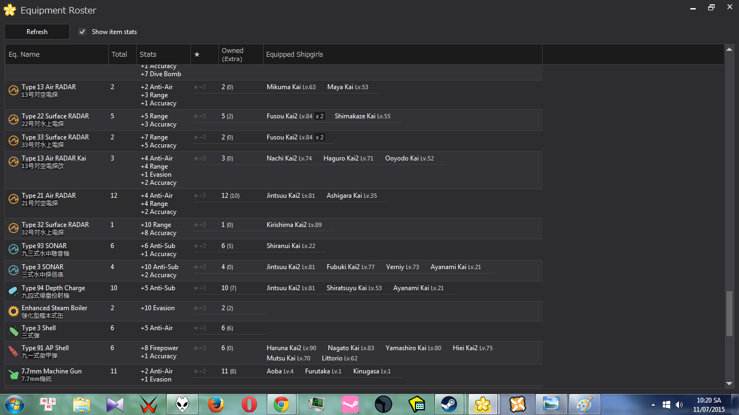Viewport: 739px width, 415px height.
Task: Click the 7.7mm Machine Gun icon
Action: (14, 374)
